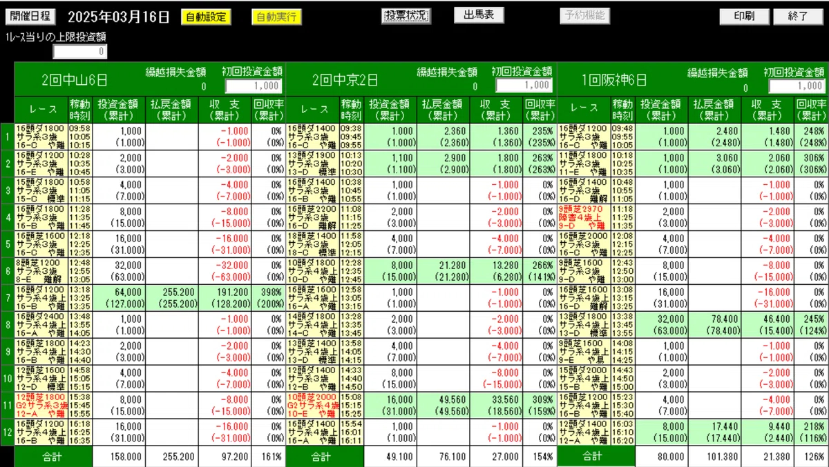This screenshot has height=467, width=829.
Task: Open the 出馬表 race card button
Action: pyautogui.click(x=479, y=15)
